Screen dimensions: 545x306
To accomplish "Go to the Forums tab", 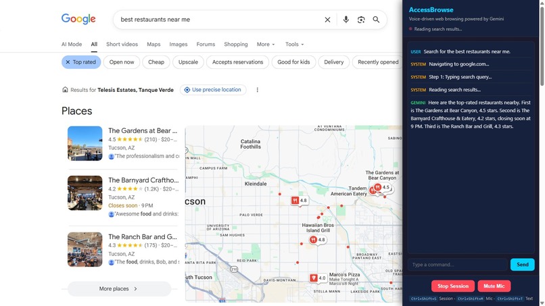I will click(x=206, y=45).
